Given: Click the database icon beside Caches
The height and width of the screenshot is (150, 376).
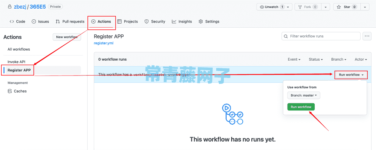Looking at the screenshot, I should 10,91.
